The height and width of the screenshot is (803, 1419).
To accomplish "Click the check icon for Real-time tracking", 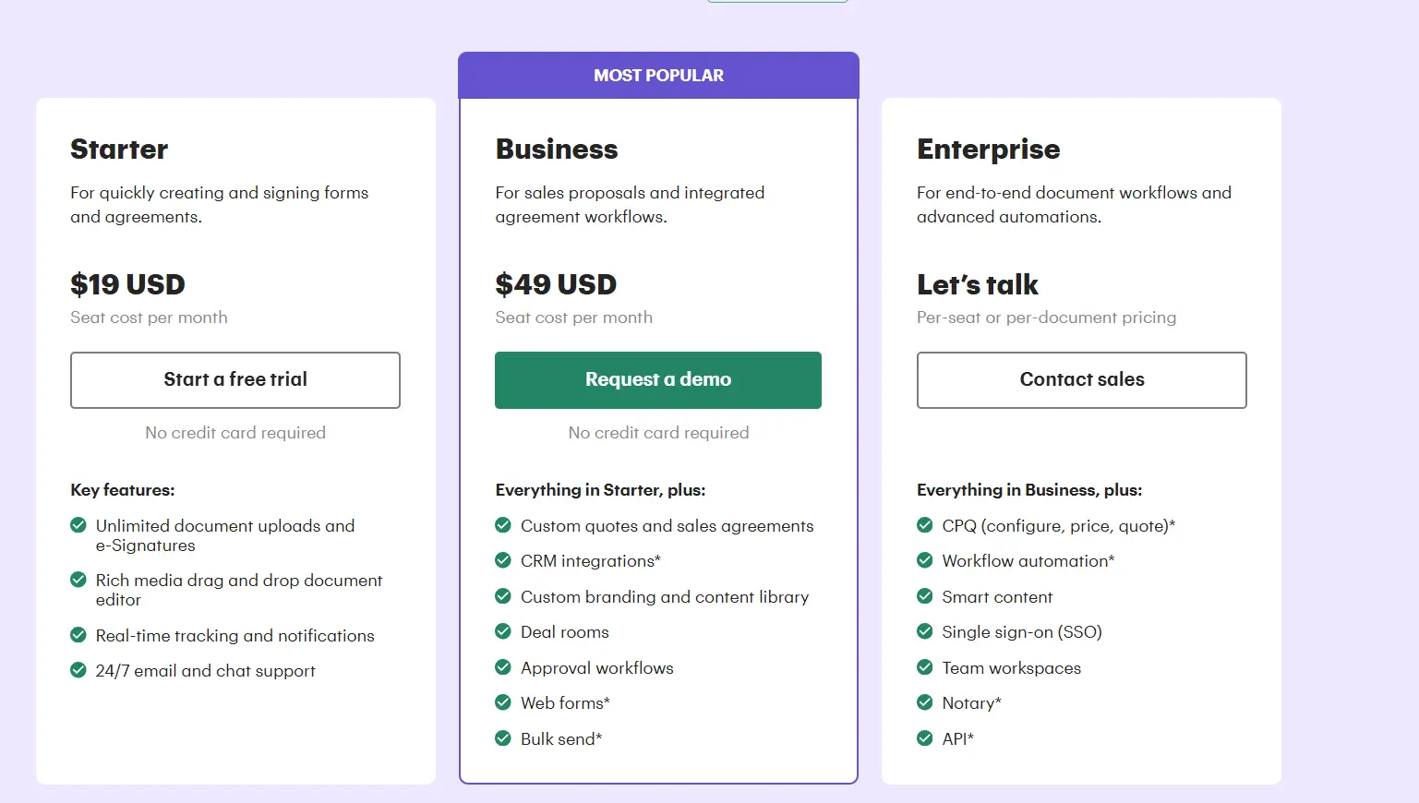I will coord(78,635).
